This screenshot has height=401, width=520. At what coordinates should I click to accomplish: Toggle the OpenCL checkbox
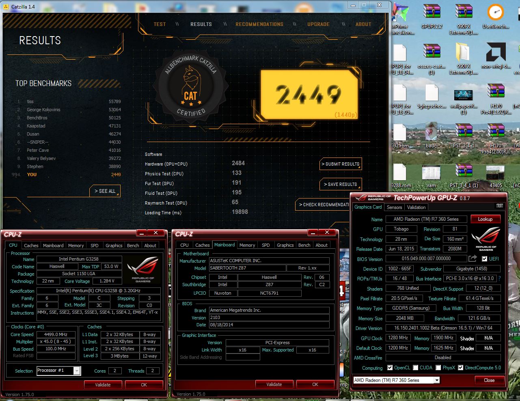pos(390,367)
